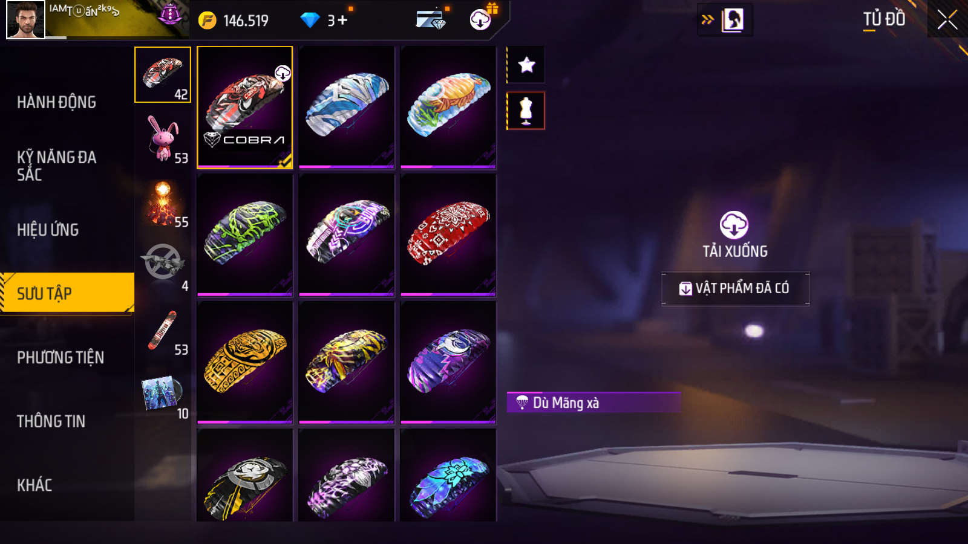968x544 pixels.
Task: Open the diamond card top-up icon
Action: pyautogui.click(x=431, y=19)
